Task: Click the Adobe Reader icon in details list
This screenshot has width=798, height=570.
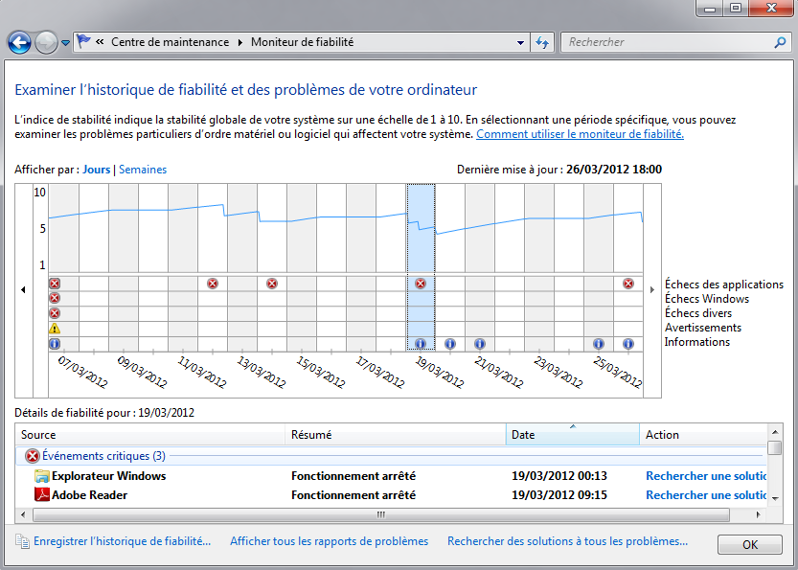Action: tap(42, 495)
